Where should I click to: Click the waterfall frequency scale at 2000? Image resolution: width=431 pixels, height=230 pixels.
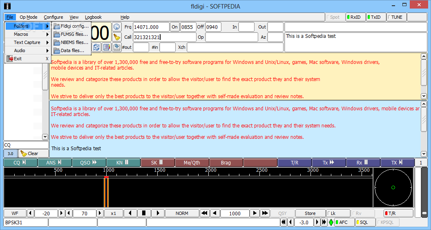point(211,170)
